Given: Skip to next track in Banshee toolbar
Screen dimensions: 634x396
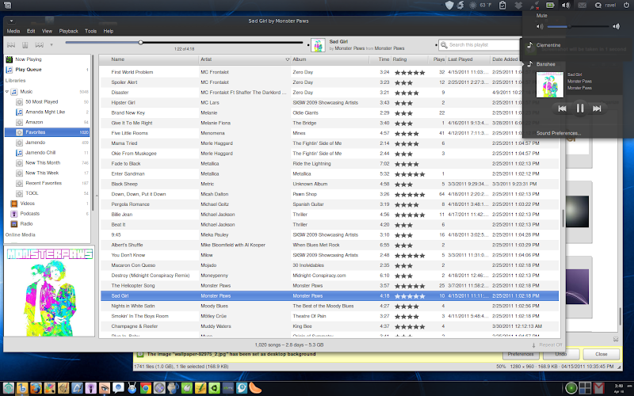Looking at the screenshot, I should [x=39, y=45].
